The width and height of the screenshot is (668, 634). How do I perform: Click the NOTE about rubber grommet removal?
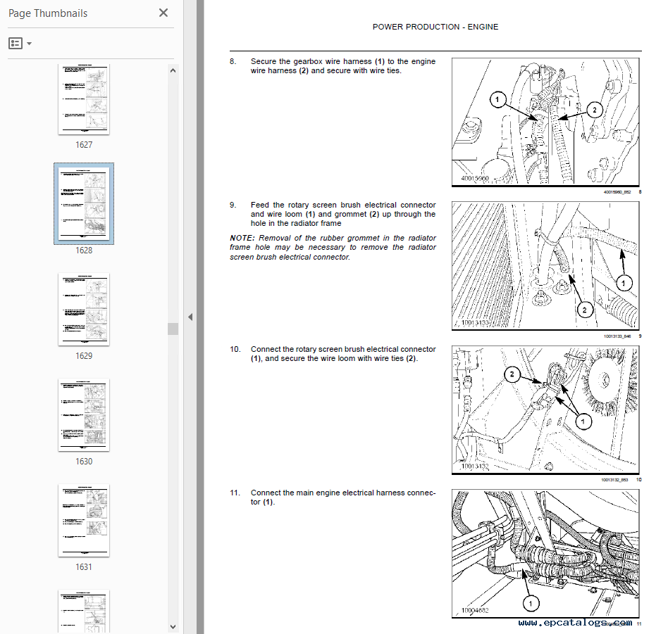[333, 247]
